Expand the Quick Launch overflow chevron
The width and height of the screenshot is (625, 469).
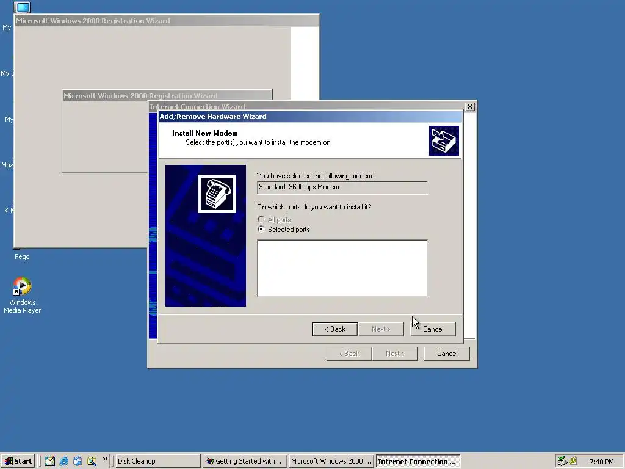[x=105, y=459]
